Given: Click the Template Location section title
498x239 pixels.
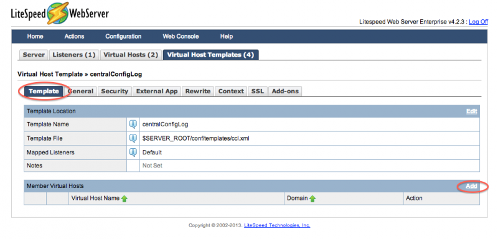Looking at the screenshot, I should 51,111.
